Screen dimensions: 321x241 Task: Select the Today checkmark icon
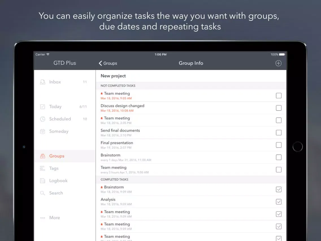tap(43, 107)
